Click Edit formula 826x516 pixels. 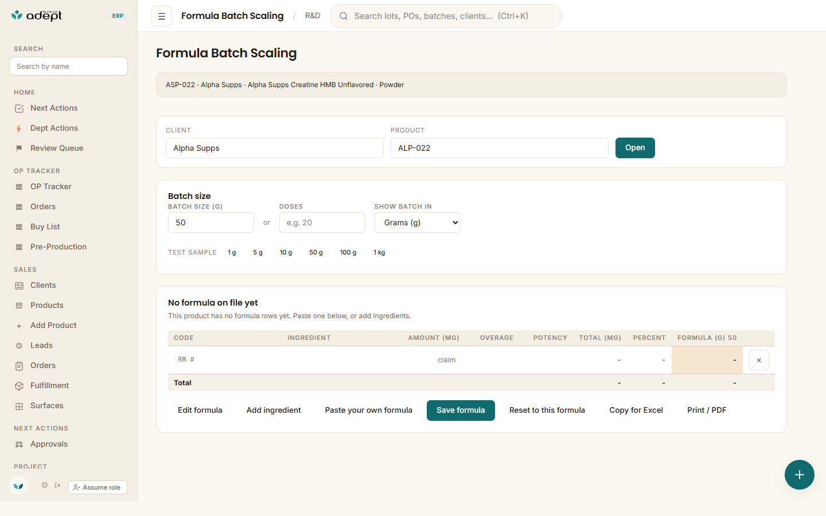coord(200,411)
